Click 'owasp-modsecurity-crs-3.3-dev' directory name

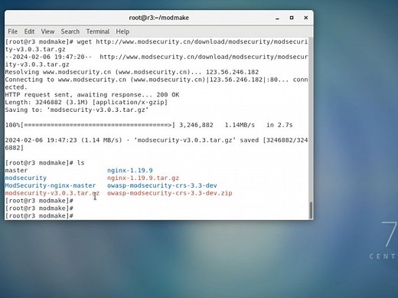pos(162,185)
